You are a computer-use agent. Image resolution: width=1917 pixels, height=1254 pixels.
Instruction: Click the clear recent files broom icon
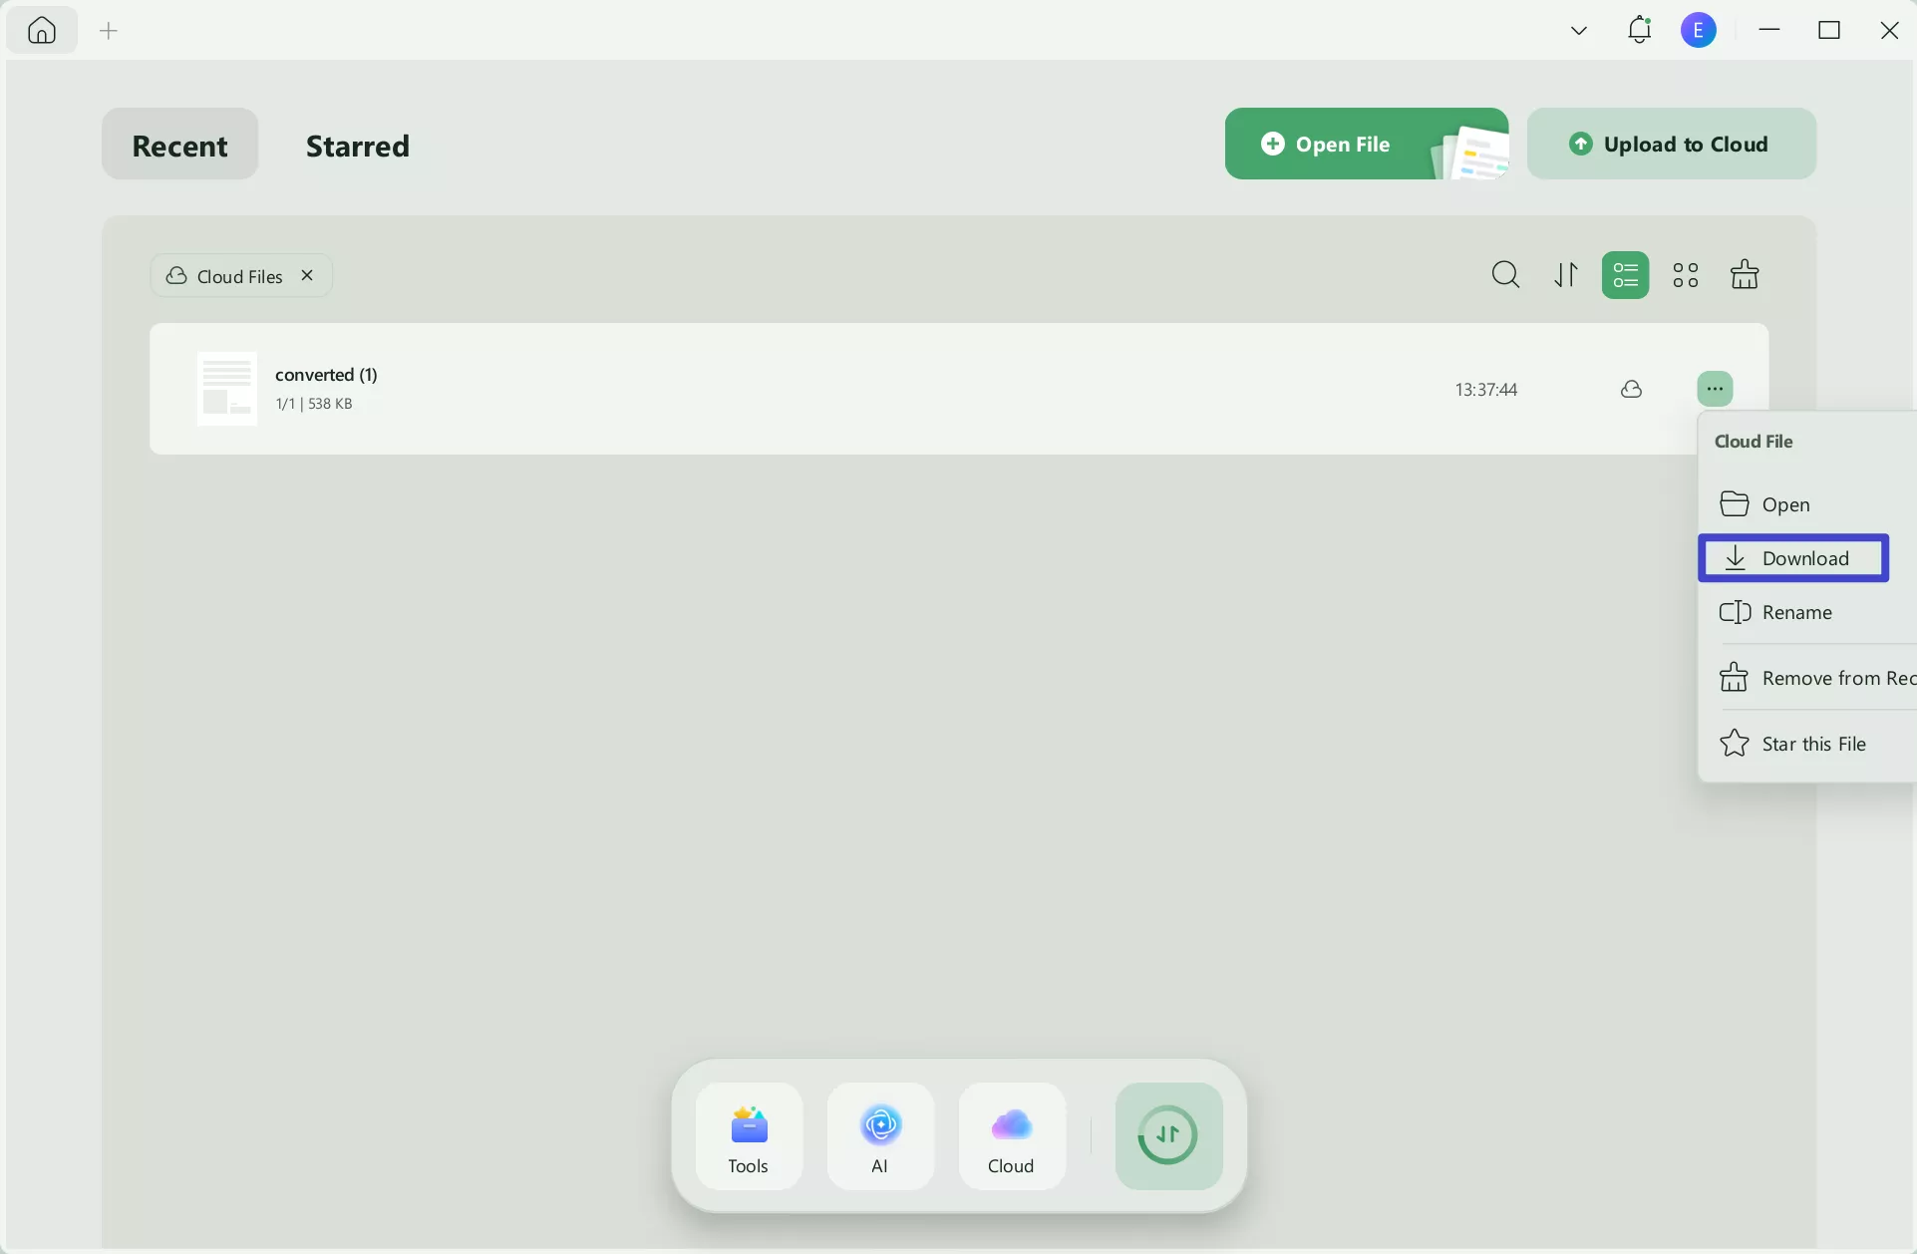click(1745, 274)
